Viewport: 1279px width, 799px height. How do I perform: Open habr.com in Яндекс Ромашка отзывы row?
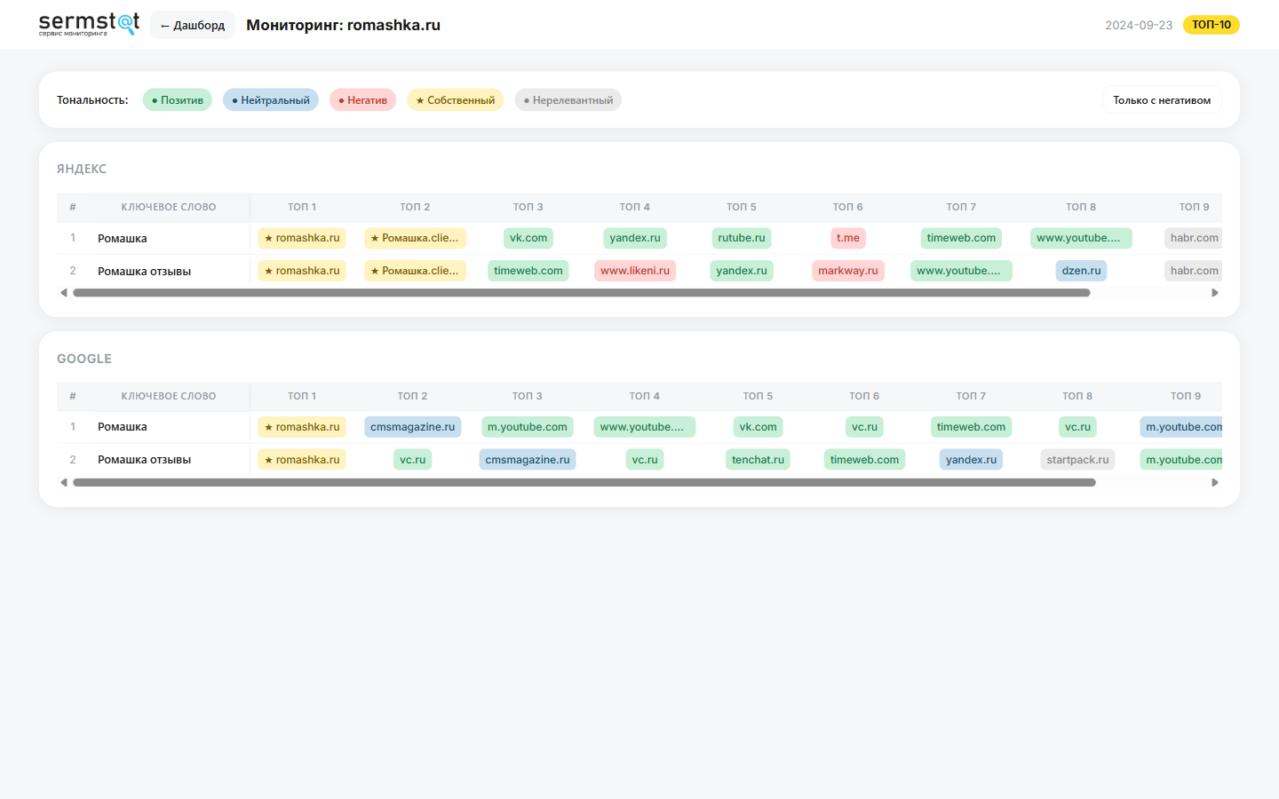(x=1194, y=271)
